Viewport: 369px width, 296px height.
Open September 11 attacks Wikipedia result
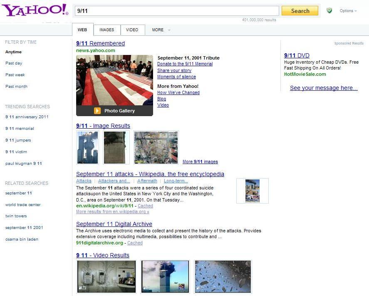[x=150, y=174]
